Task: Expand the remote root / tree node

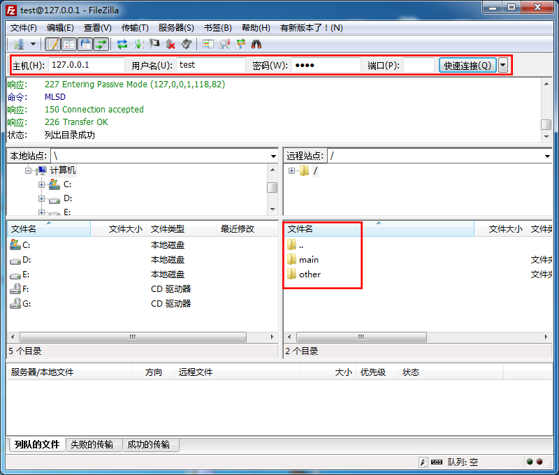Action: [291, 170]
